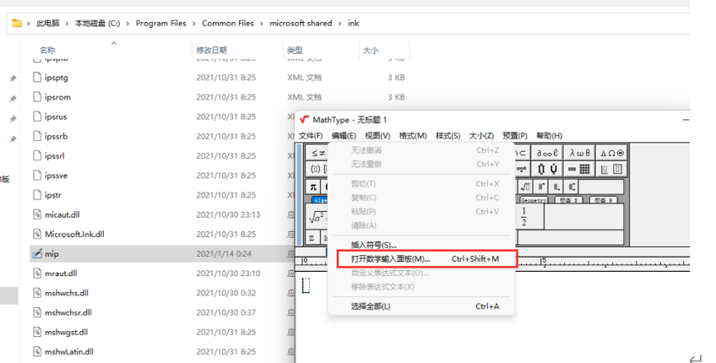Click the z symbol in bottom toolbar row
The width and height of the screenshot is (716, 363).
click(312, 238)
